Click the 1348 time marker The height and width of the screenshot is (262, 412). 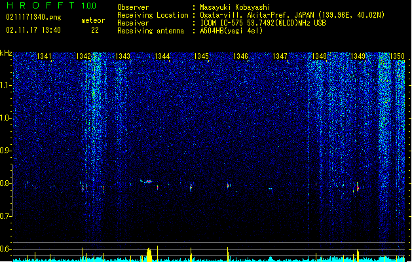[x=319, y=56]
